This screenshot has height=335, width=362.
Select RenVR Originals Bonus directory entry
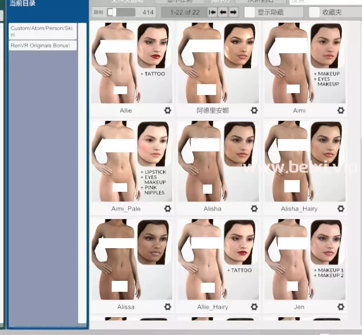click(x=43, y=45)
